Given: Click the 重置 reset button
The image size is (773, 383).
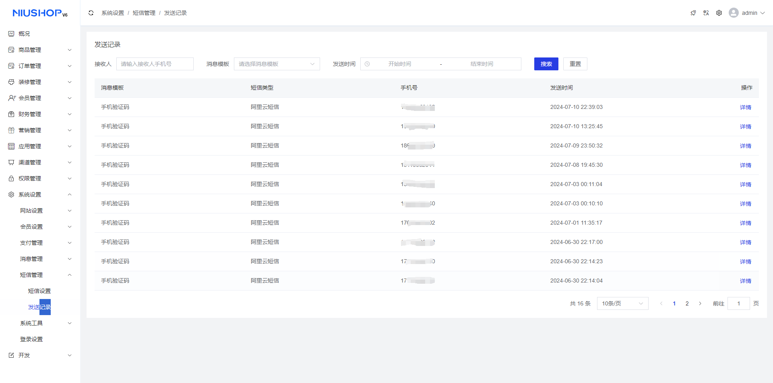Looking at the screenshot, I should (x=575, y=64).
